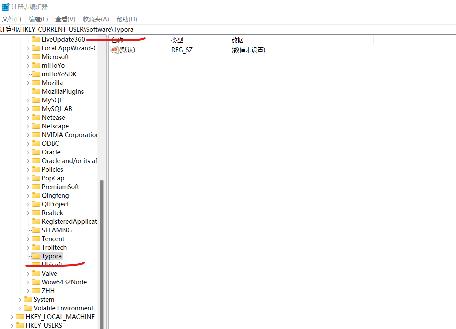Click the Microsoft folder icon
The image size is (456, 329).
click(36, 57)
